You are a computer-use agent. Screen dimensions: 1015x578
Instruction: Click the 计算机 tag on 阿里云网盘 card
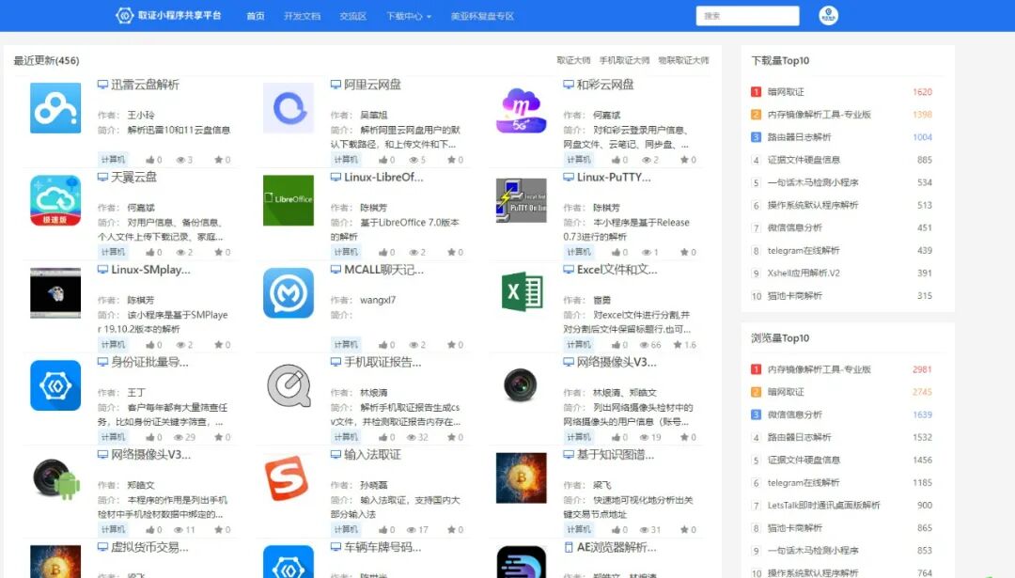click(346, 160)
